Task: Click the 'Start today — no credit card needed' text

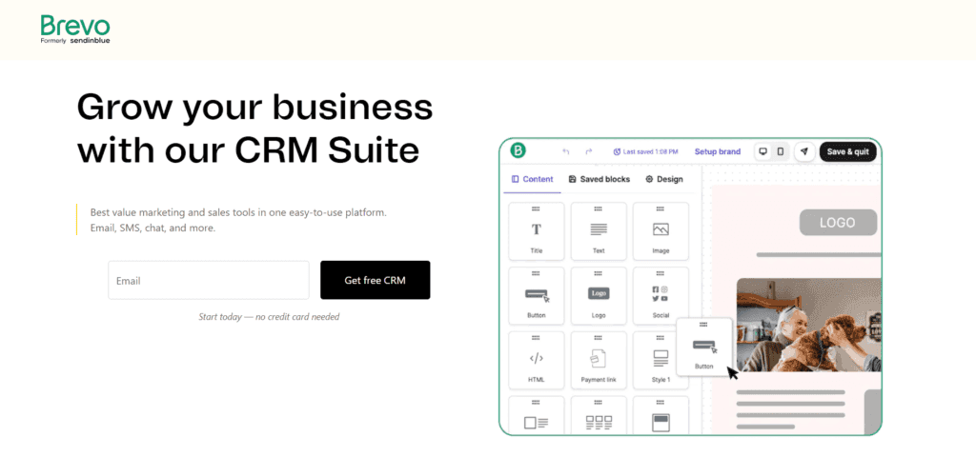Action: click(x=269, y=317)
